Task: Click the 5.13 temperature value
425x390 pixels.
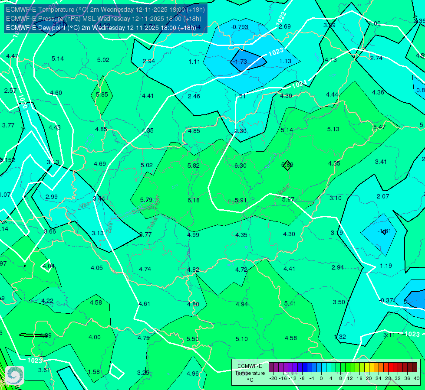Action: pos(333,130)
